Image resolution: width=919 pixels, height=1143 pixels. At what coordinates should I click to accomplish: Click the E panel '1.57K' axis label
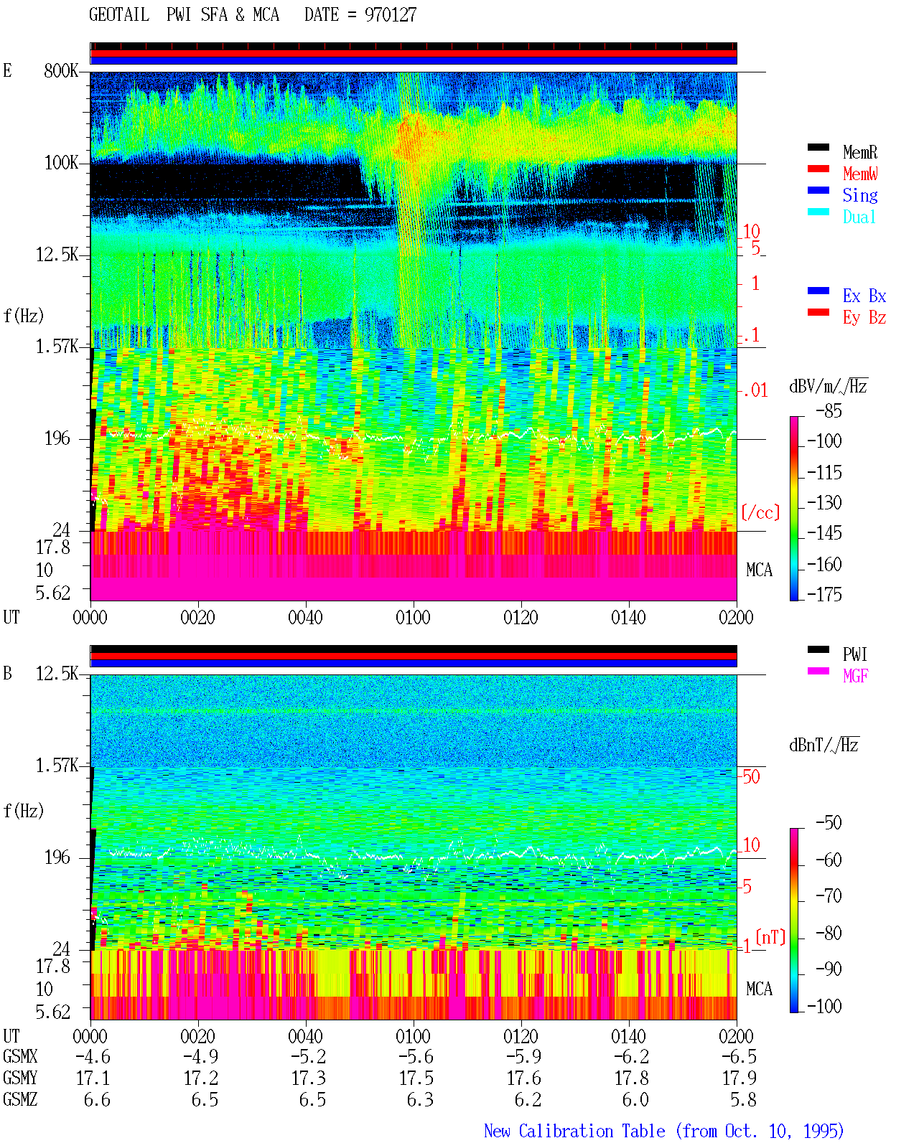pyautogui.click(x=57, y=347)
